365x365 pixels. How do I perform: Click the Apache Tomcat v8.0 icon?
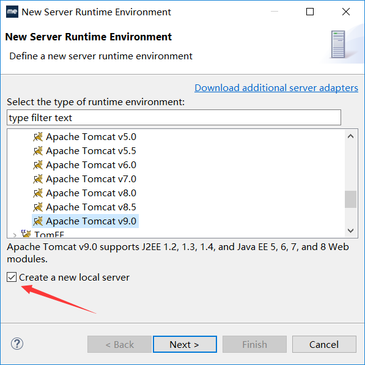point(38,193)
